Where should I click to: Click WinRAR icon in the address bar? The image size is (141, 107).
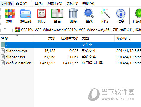point(17,30)
